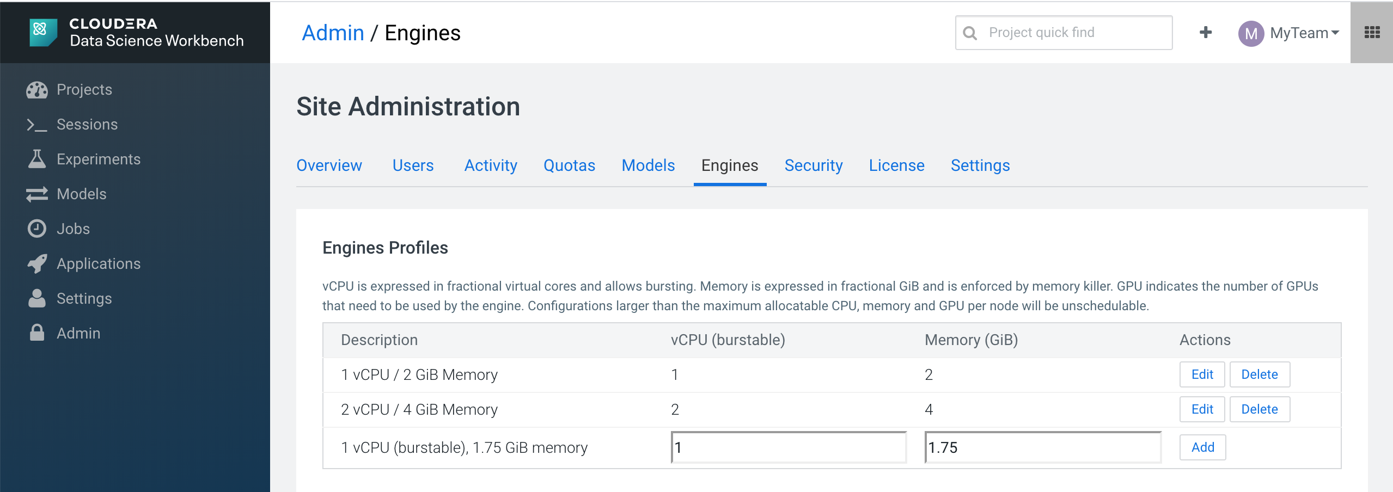Click the Models arrows icon in sidebar
The width and height of the screenshot is (1393, 492).
(x=37, y=194)
